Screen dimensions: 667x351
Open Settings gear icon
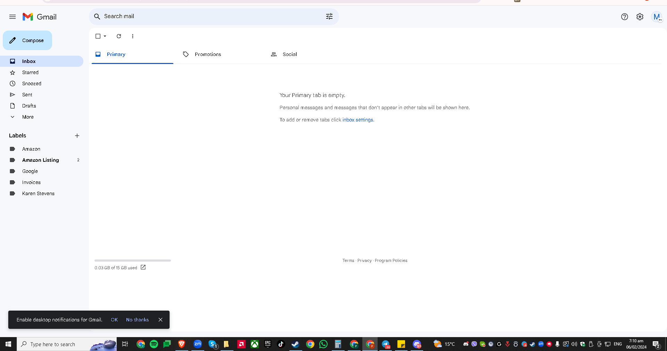point(640,17)
